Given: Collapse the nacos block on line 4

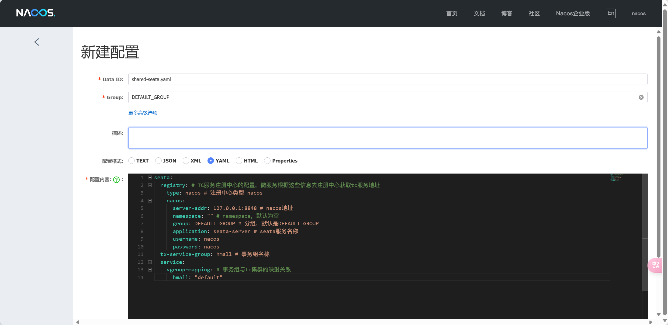Looking at the screenshot, I should click(150, 201).
